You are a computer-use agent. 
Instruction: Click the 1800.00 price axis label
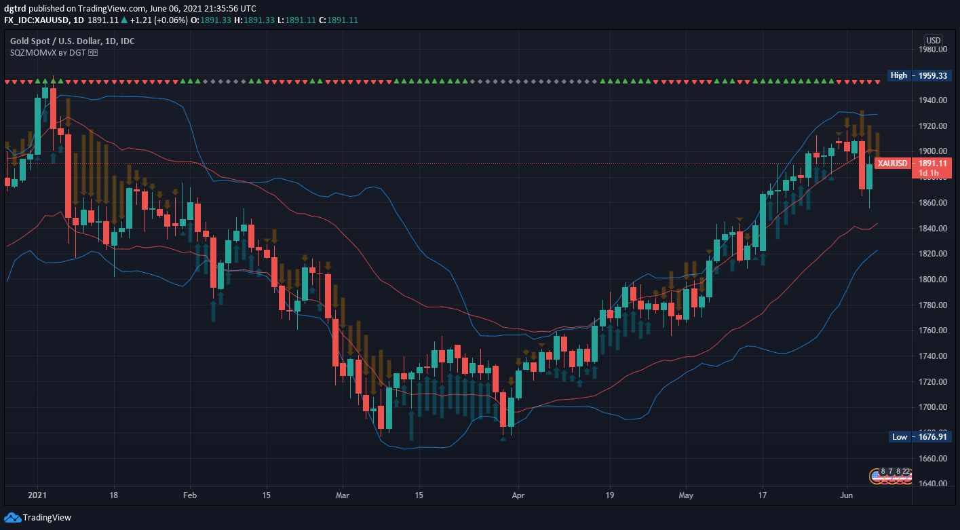pyautogui.click(x=934, y=280)
